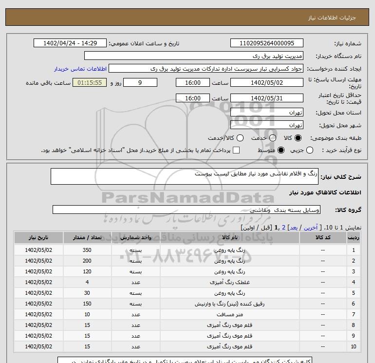Click the countdown timer 01:15:55 field

90,82
